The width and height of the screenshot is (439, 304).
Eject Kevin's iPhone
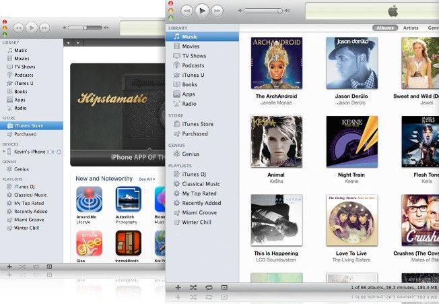pyautogui.click(x=59, y=152)
